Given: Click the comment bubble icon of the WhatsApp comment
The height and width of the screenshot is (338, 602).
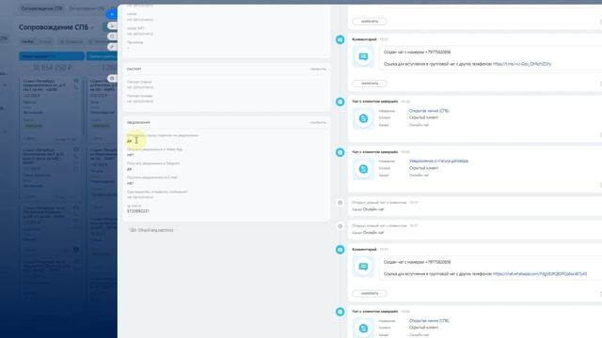Looking at the screenshot, I should 363,267.
